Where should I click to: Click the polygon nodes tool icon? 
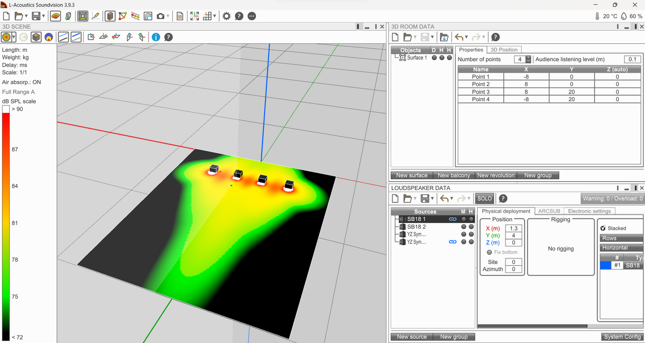click(x=122, y=16)
